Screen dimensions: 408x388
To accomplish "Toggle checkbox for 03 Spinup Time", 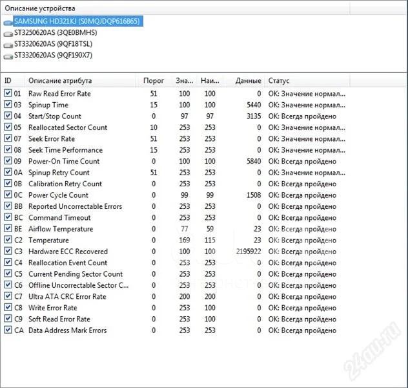I will coord(8,104).
